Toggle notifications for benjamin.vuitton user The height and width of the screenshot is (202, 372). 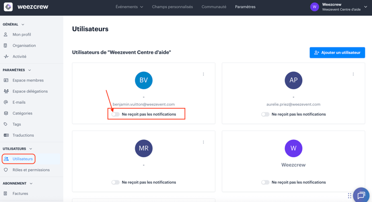point(116,115)
